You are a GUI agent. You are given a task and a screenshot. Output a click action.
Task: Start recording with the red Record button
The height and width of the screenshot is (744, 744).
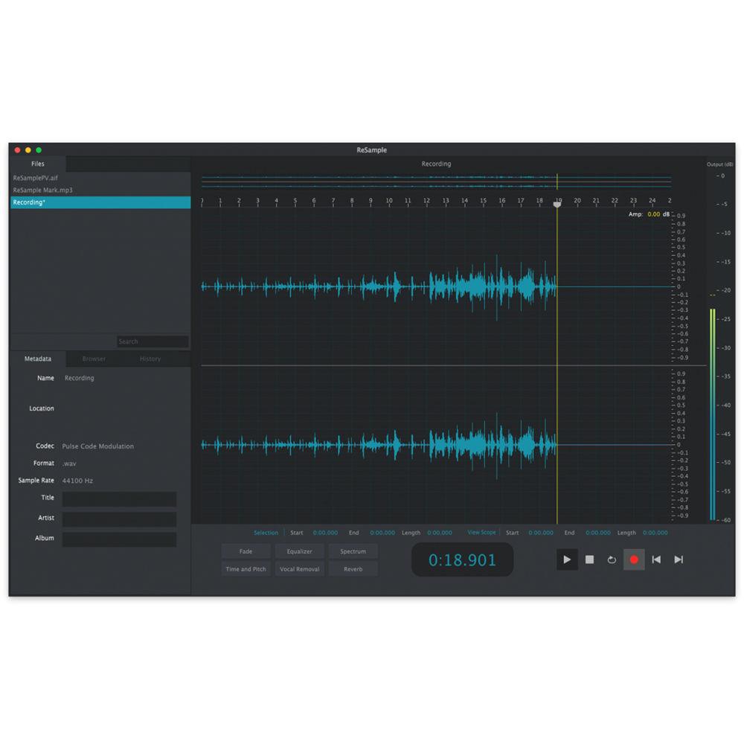click(x=634, y=559)
